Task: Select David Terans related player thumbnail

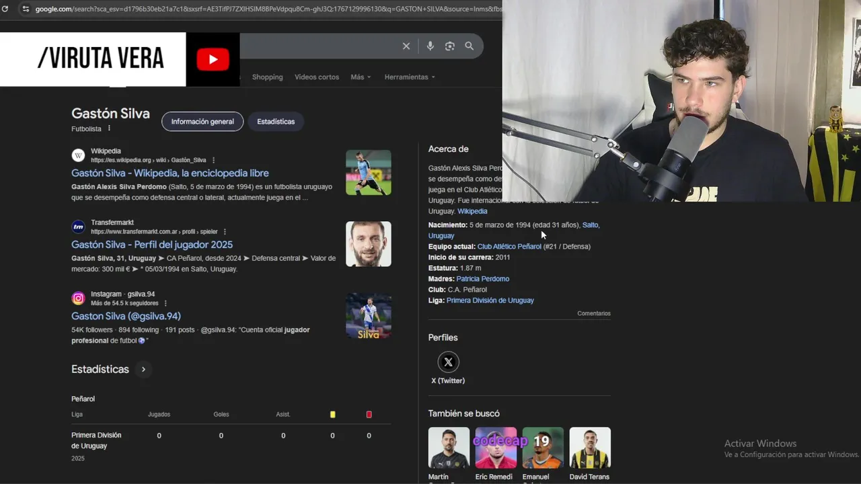Action: [x=590, y=448]
